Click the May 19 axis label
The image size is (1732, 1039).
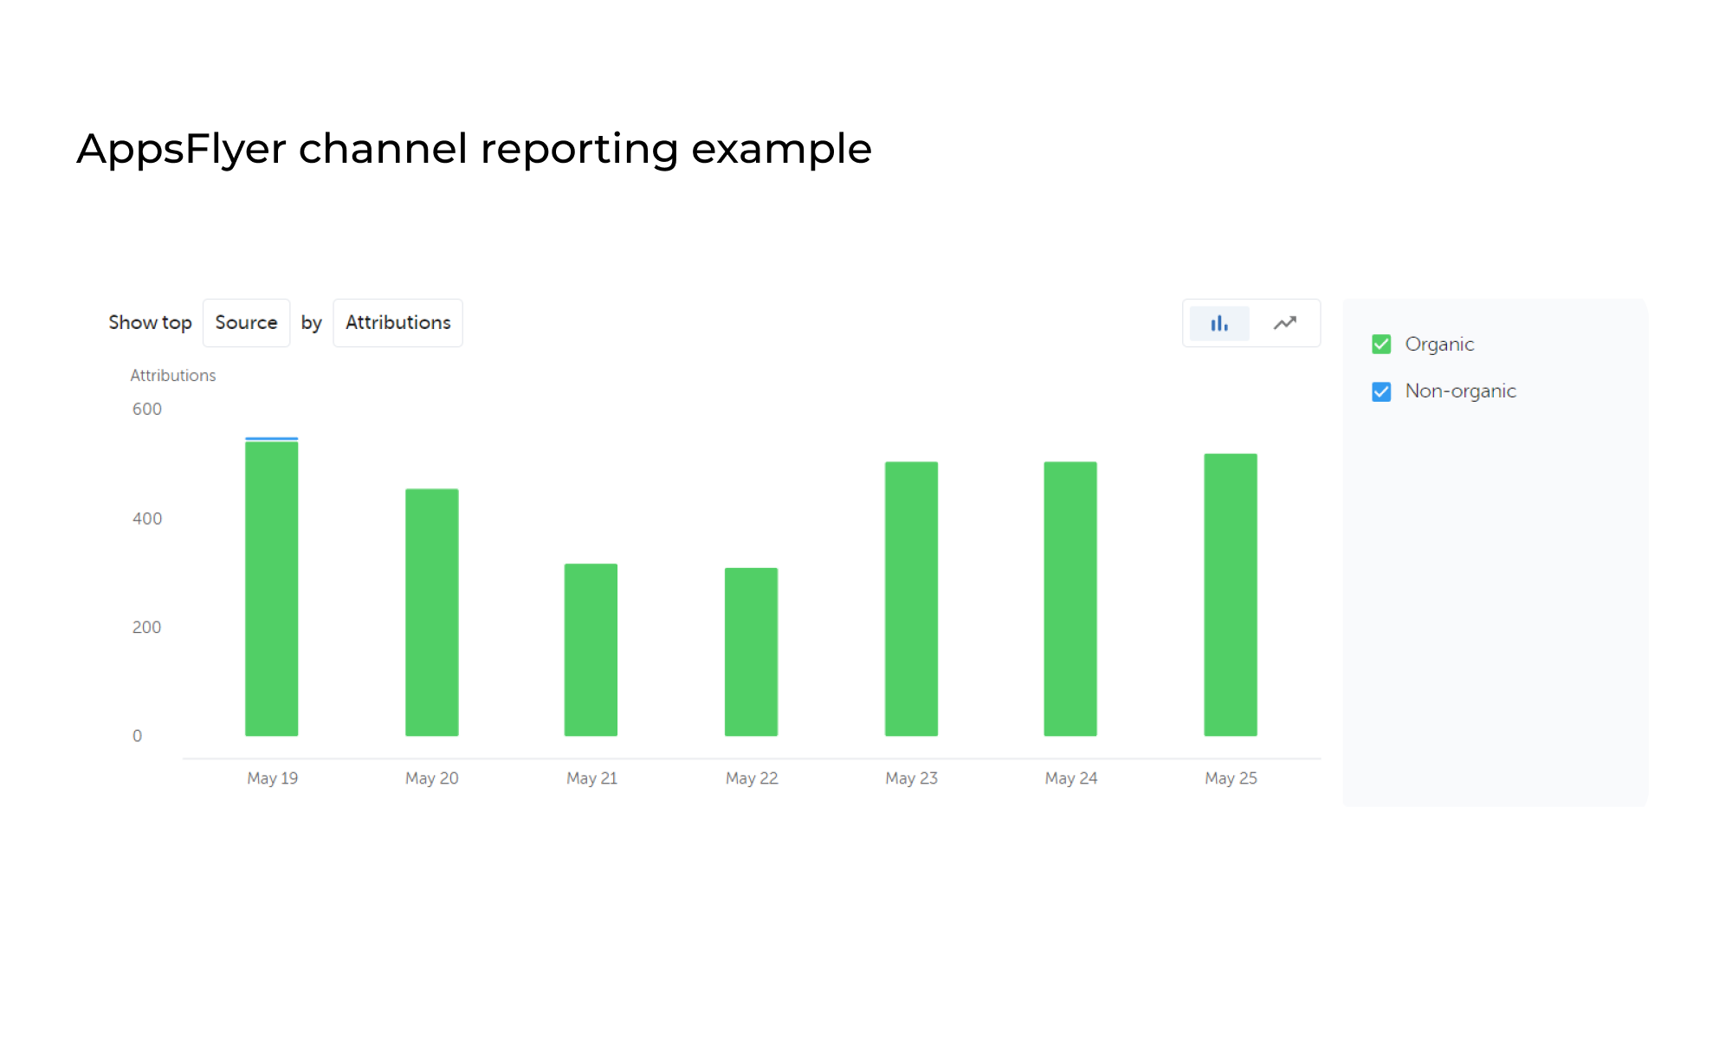click(x=273, y=778)
